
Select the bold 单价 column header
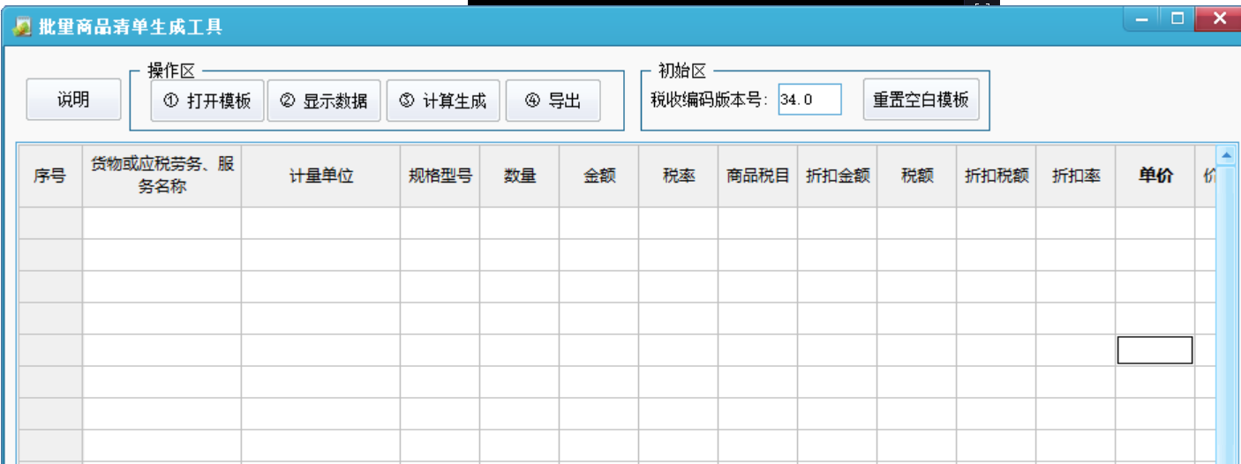tap(1155, 176)
